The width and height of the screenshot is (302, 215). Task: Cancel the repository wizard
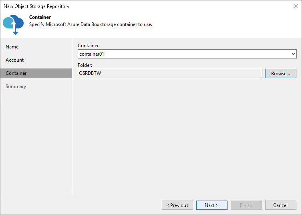(280, 205)
